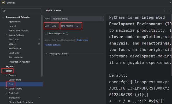This screenshot has height=104, width=172.
Task: Open Notifications settings
Action: [x=15, y=49]
